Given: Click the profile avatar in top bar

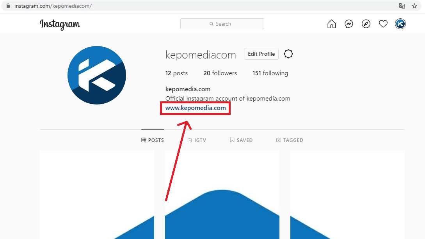Looking at the screenshot, I should [400, 24].
